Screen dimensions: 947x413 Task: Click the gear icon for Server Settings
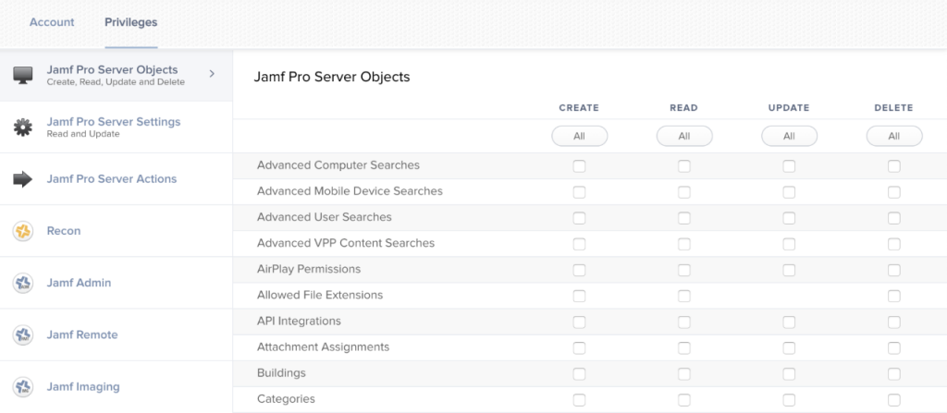[23, 128]
